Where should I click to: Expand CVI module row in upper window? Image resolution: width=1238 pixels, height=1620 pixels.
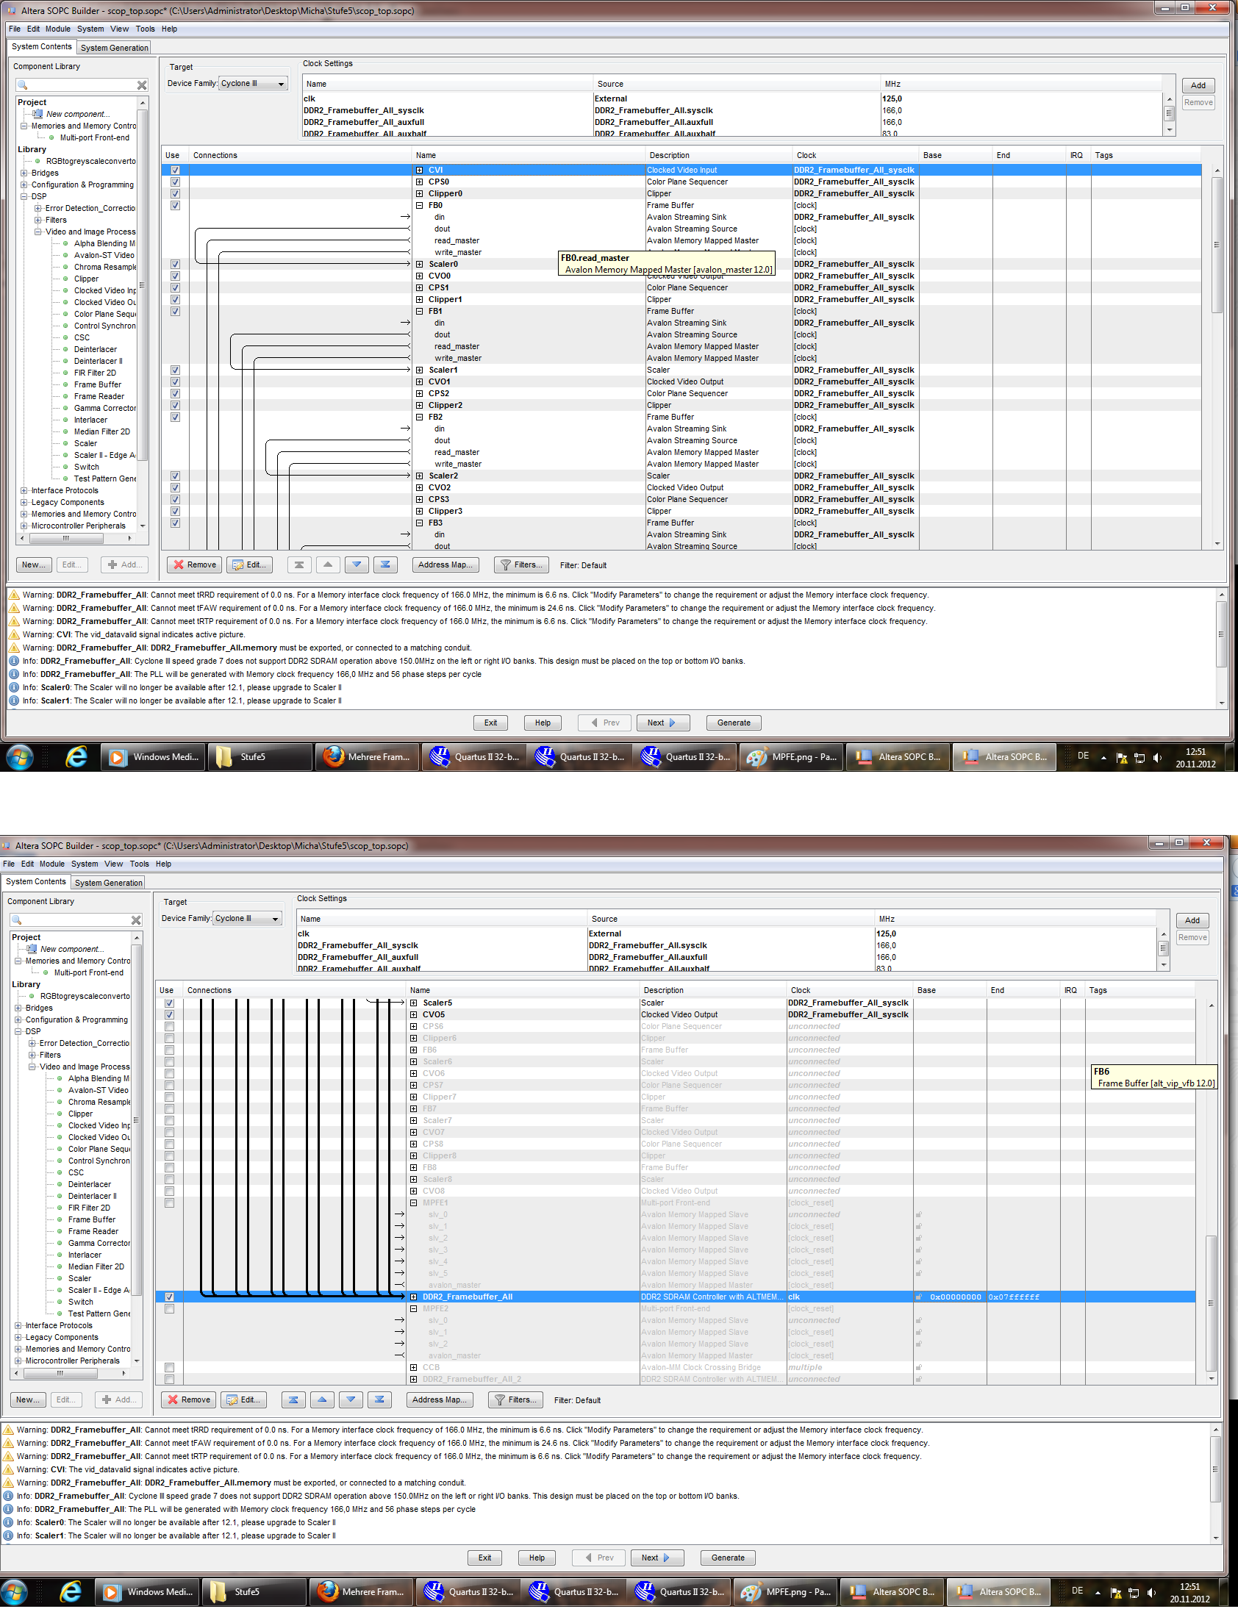click(x=419, y=171)
